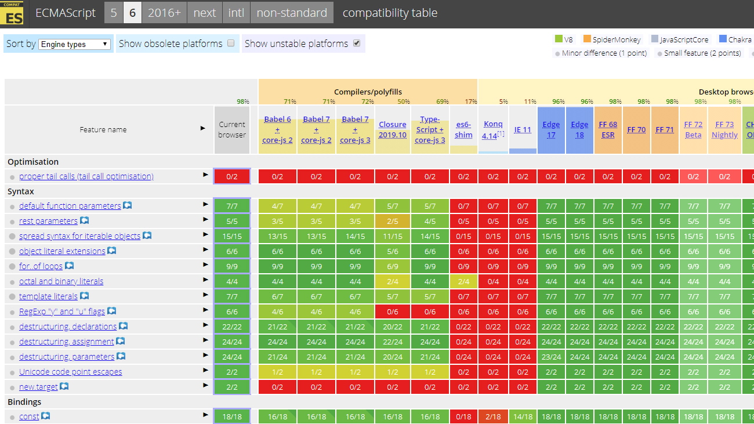Expand the Unicode code point escapes row

pyautogui.click(x=205, y=370)
